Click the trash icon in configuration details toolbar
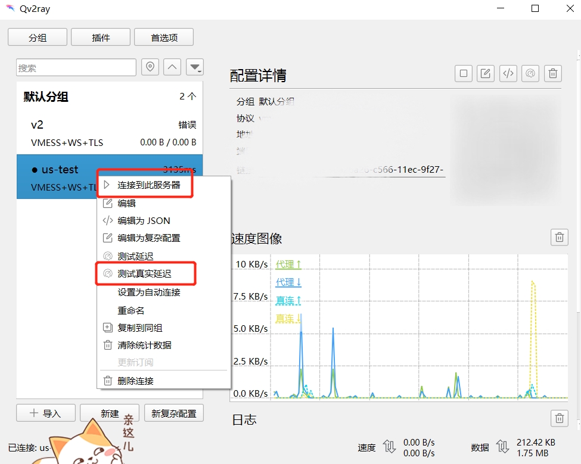This screenshot has width=581, height=464. [x=553, y=73]
